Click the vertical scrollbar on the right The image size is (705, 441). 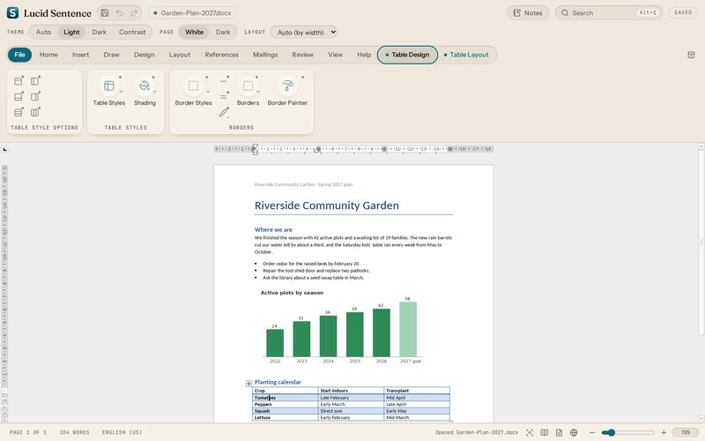click(x=701, y=242)
